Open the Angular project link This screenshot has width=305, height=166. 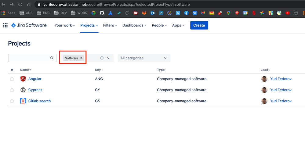[35, 79]
